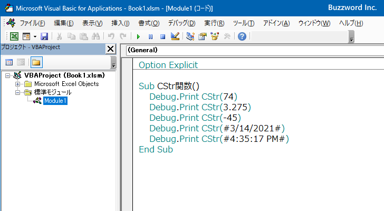
Task: Click the Break pause button
Action: click(x=151, y=37)
